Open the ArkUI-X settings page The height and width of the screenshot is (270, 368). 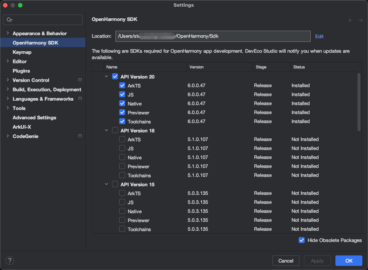pyautogui.click(x=22, y=127)
